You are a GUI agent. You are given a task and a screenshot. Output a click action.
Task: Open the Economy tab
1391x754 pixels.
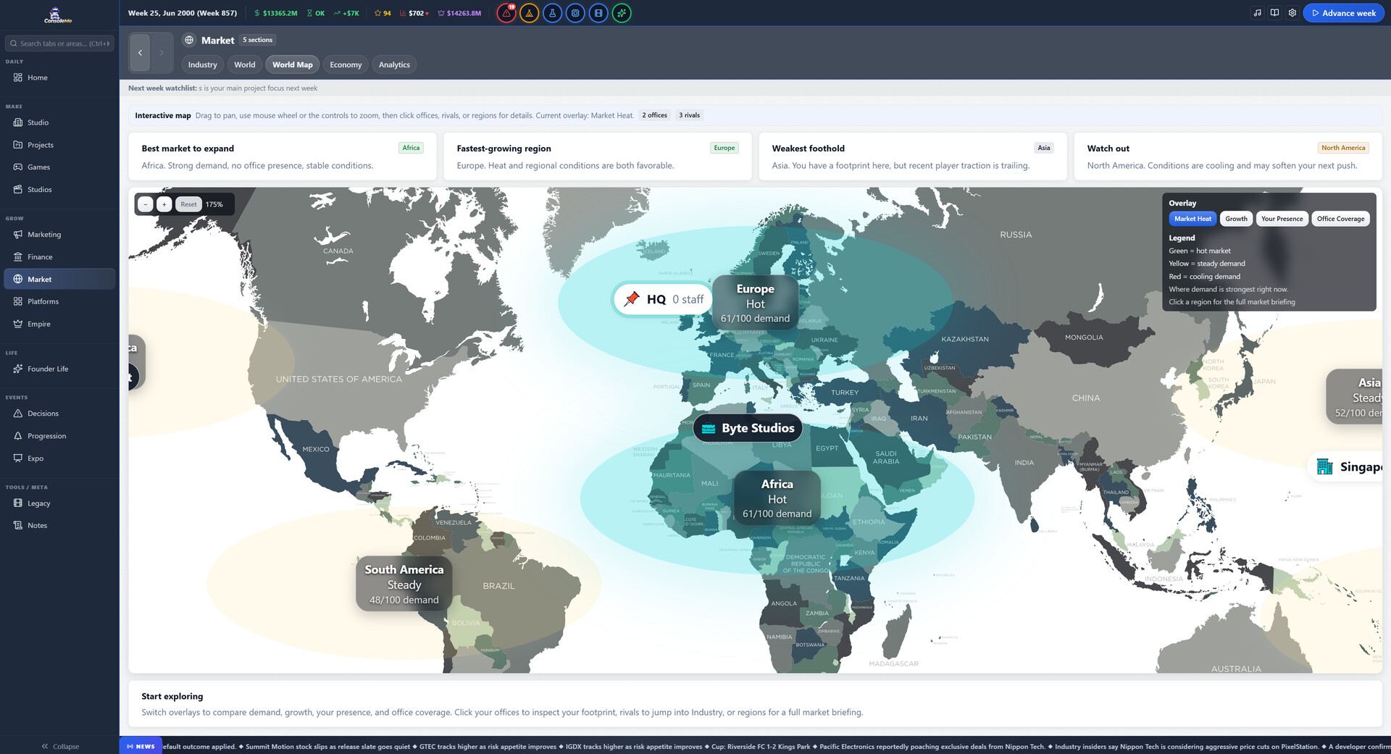pyautogui.click(x=346, y=64)
